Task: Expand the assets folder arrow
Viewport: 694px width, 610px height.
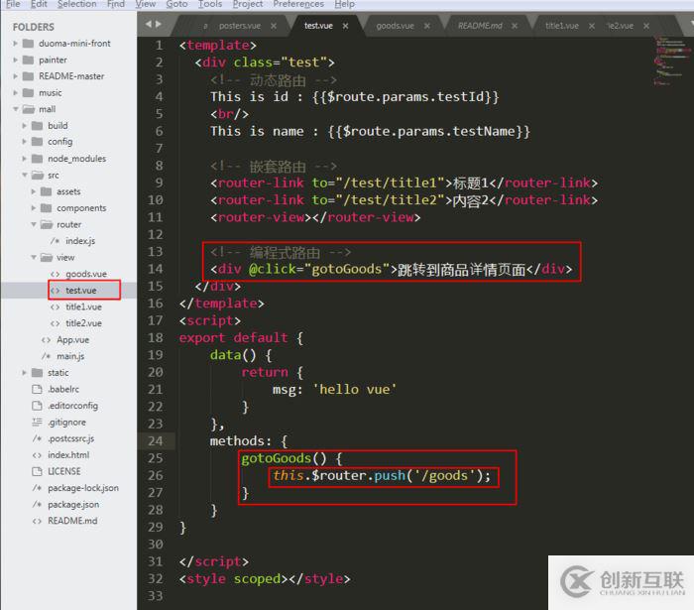Action: [x=33, y=191]
